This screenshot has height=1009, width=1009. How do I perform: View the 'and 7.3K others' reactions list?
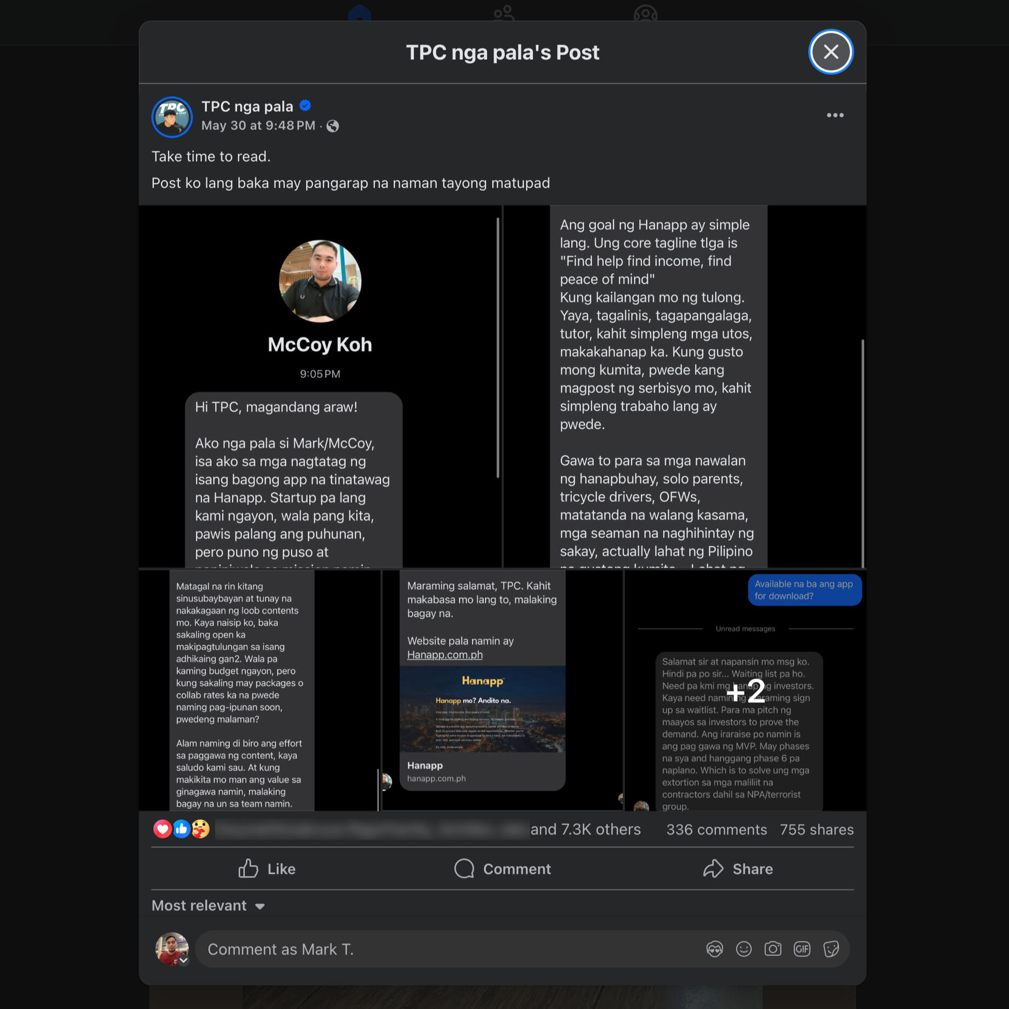(x=585, y=829)
